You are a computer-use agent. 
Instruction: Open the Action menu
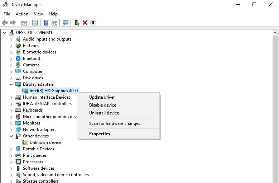coord(22,14)
